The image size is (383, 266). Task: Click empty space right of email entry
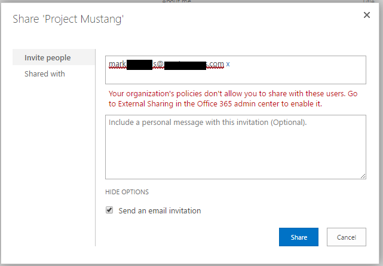point(299,63)
